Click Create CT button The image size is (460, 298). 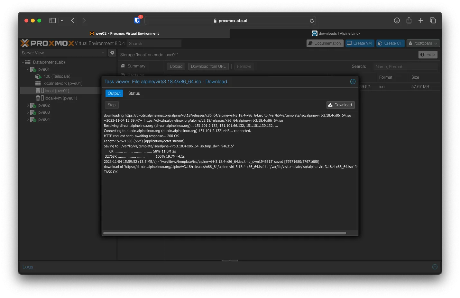coord(390,43)
